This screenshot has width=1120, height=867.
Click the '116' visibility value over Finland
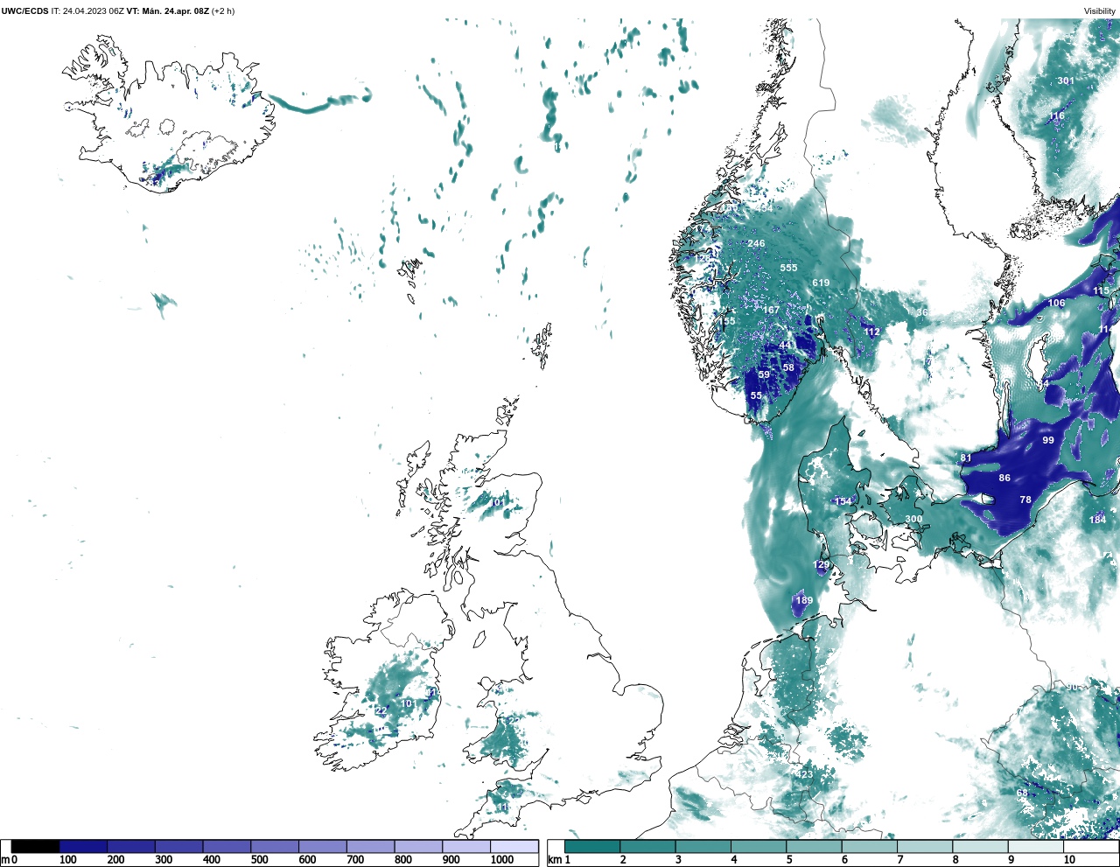(x=1057, y=116)
